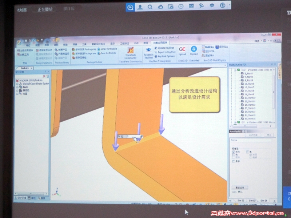This screenshot has height=218, width=291.
Task: Select 21_Part10 in the FEA tree
Action: tap(250, 98)
